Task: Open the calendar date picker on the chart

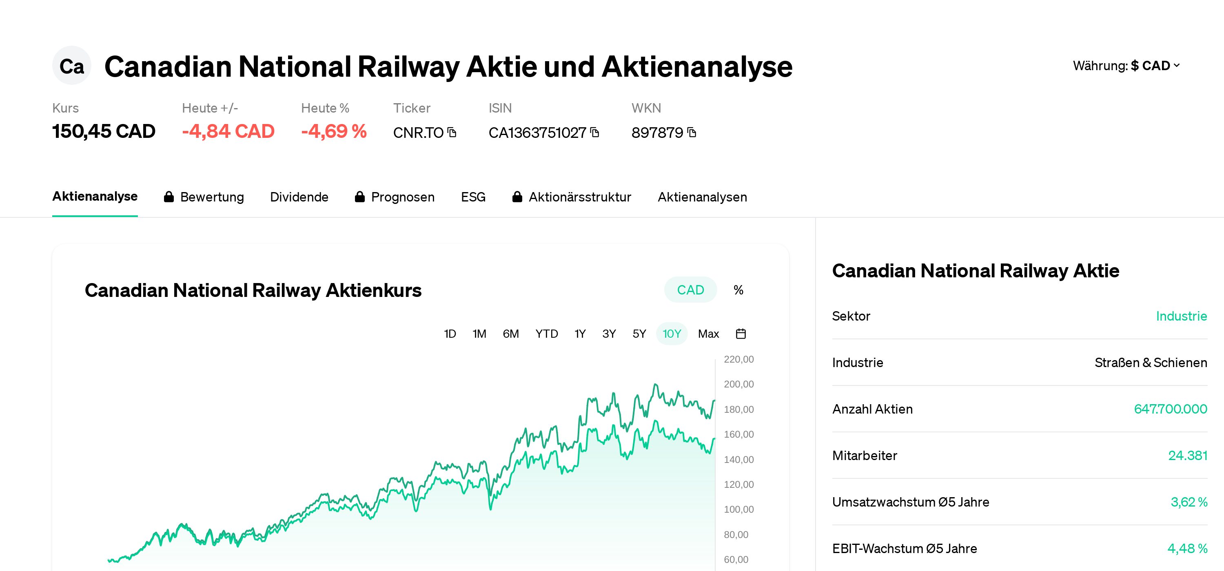Action: pos(741,334)
